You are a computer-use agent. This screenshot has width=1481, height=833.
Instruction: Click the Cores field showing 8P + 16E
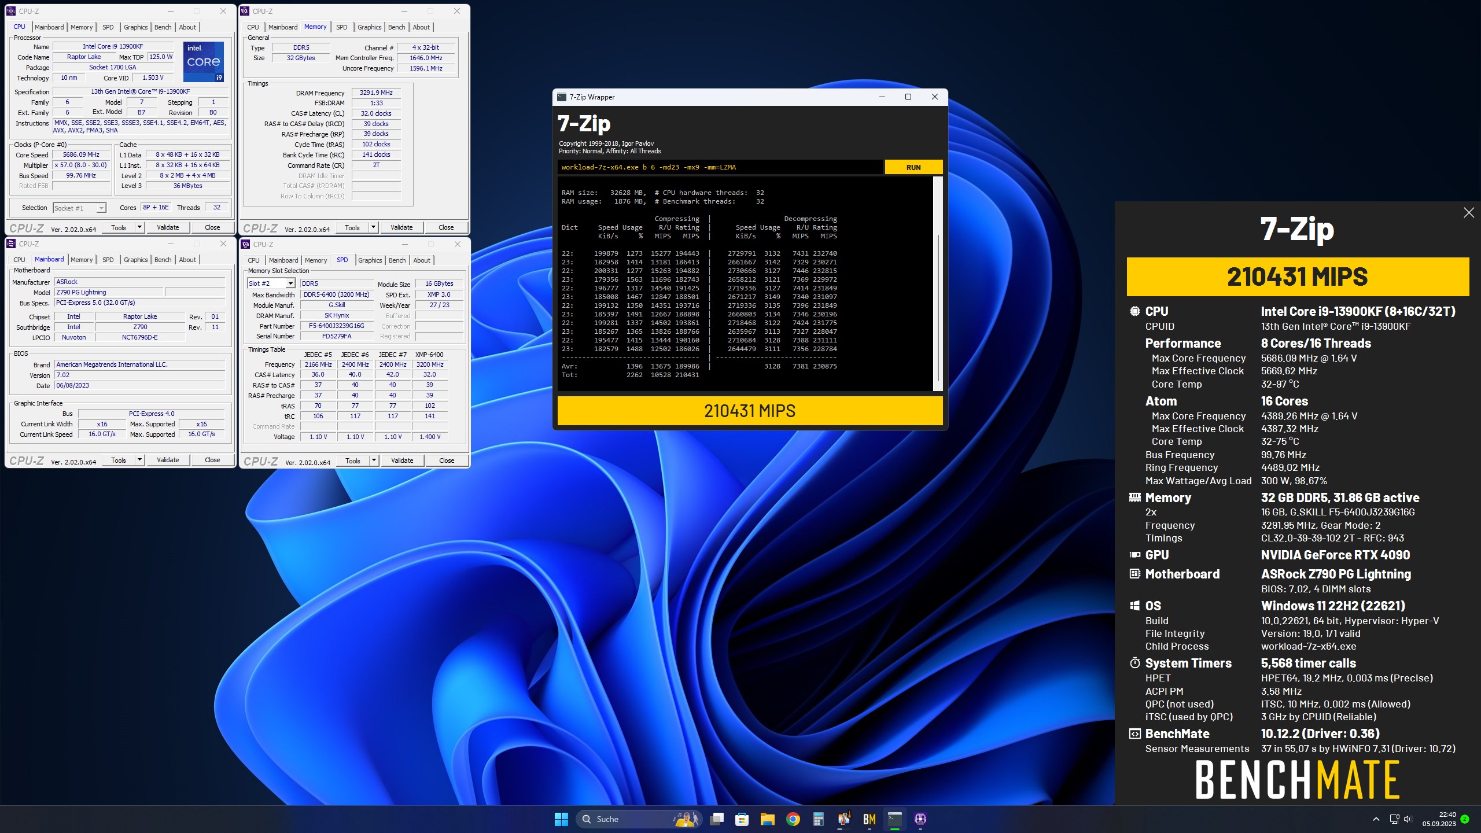tap(156, 208)
